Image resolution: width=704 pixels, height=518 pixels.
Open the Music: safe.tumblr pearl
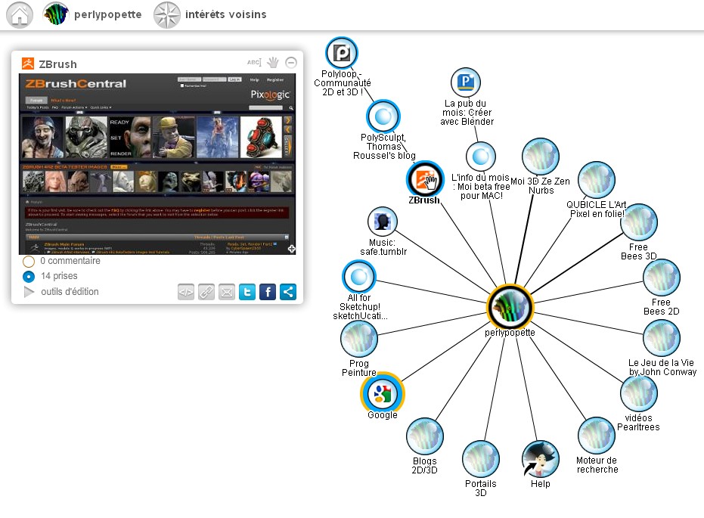(383, 222)
